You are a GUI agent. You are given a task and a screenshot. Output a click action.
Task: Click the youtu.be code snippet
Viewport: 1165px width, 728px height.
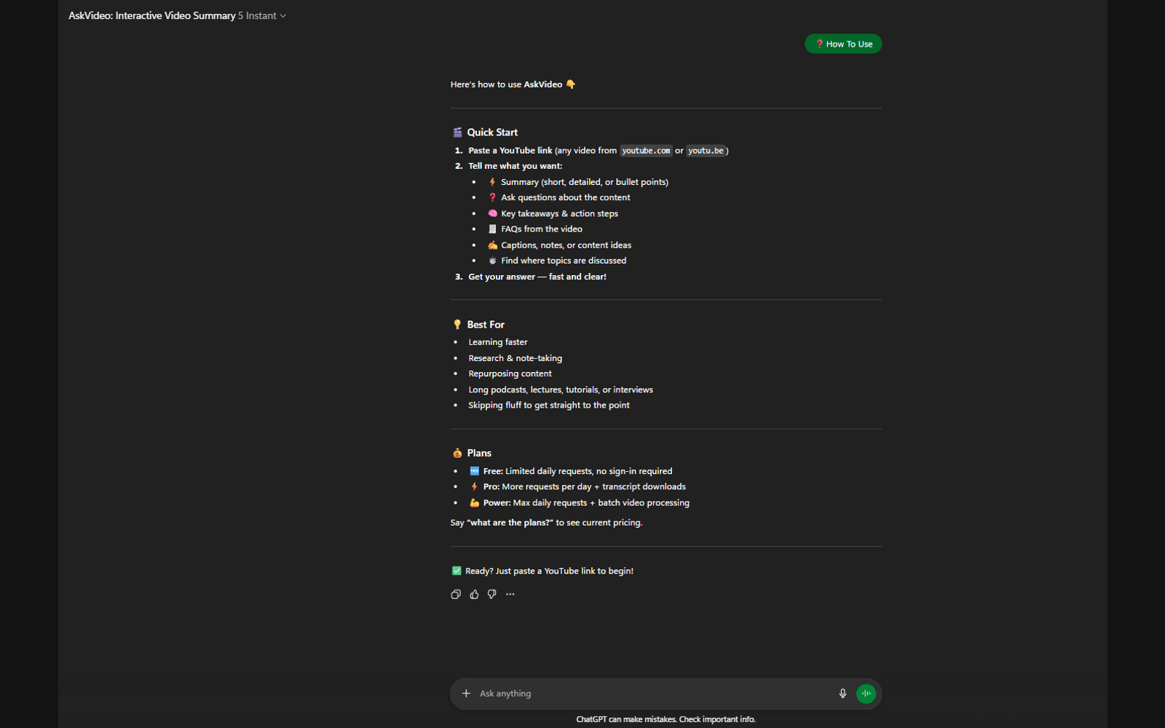tap(705, 150)
